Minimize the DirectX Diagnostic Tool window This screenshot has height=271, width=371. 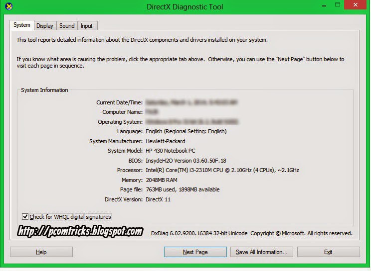click(x=325, y=5)
